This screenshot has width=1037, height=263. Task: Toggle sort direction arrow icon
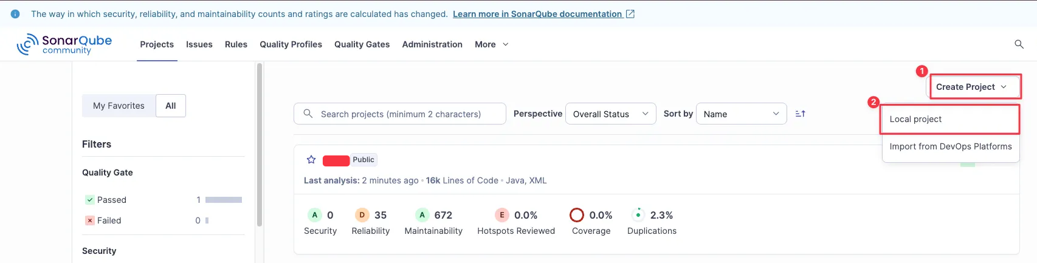coord(801,114)
